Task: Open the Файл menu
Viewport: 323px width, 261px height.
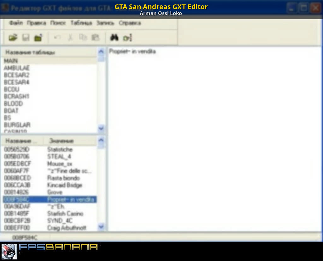Action: tap(16, 23)
